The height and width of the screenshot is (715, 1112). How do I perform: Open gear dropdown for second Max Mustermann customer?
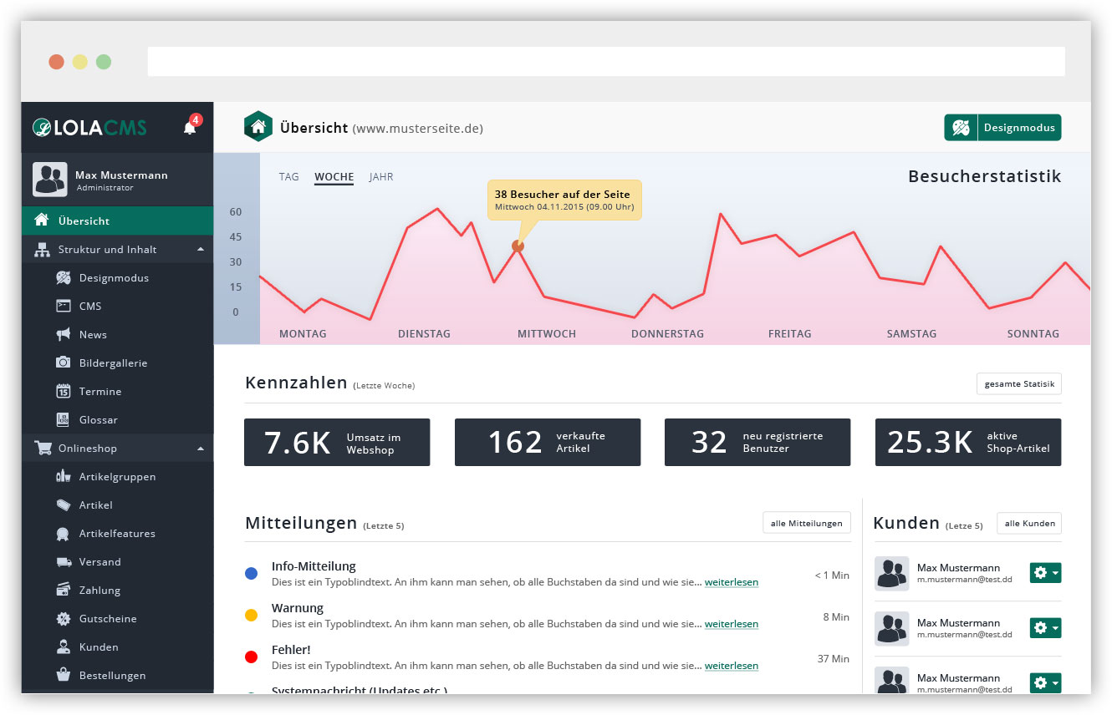point(1045,628)
